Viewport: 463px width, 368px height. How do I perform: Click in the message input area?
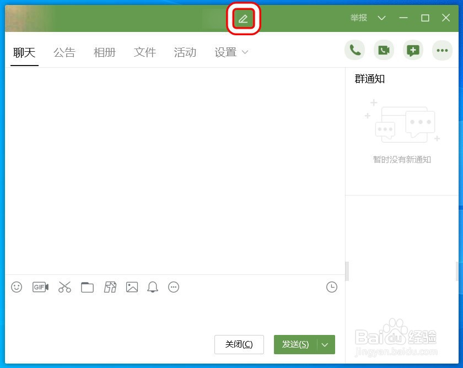[x=175, y=315]
